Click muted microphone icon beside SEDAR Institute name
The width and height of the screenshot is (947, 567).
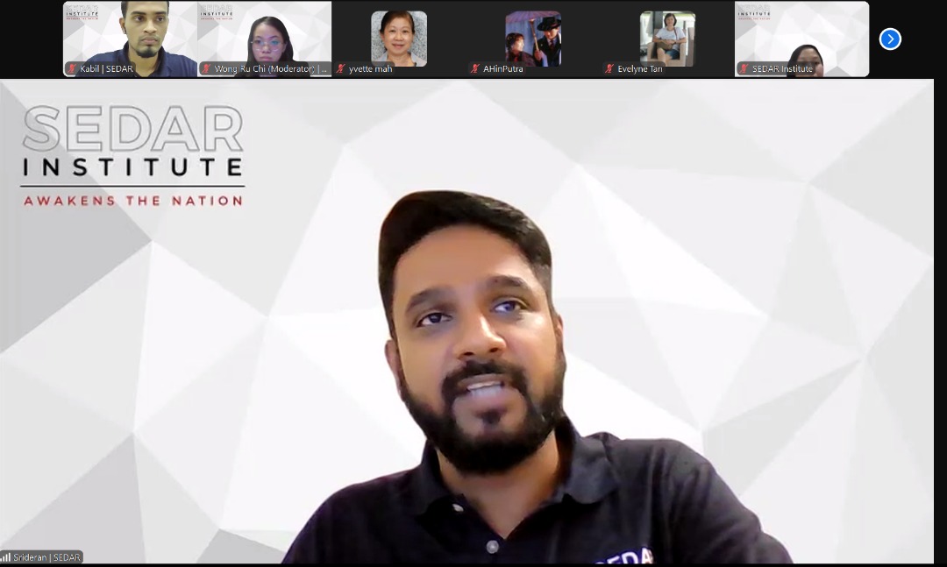click(x=744, y=69)
